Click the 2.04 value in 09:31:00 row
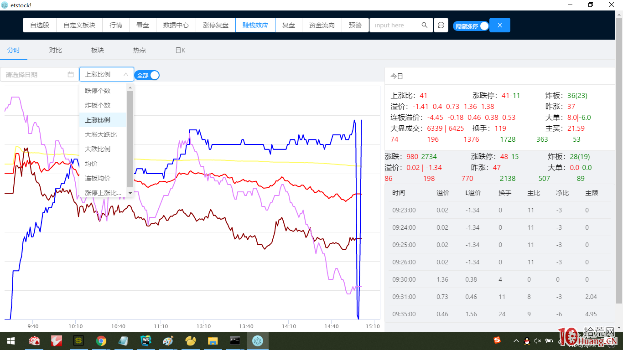 click(x=591, y=297)
